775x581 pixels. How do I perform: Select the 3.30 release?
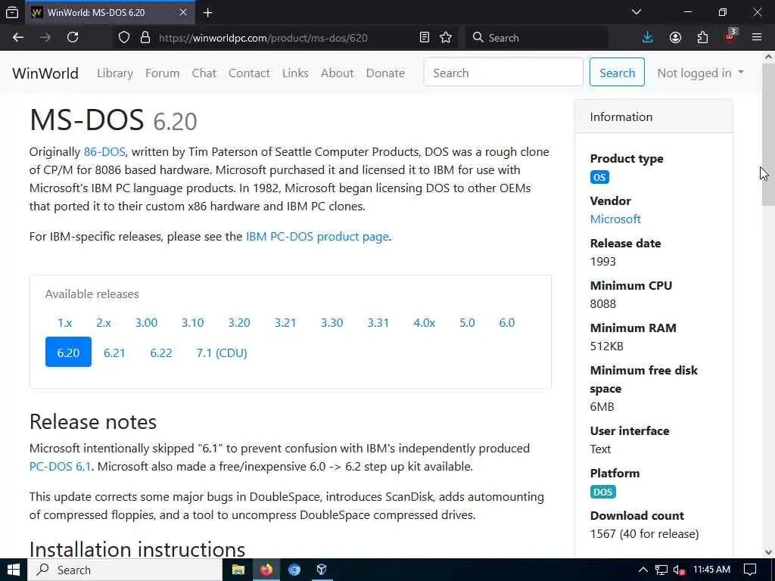[331, 322]
